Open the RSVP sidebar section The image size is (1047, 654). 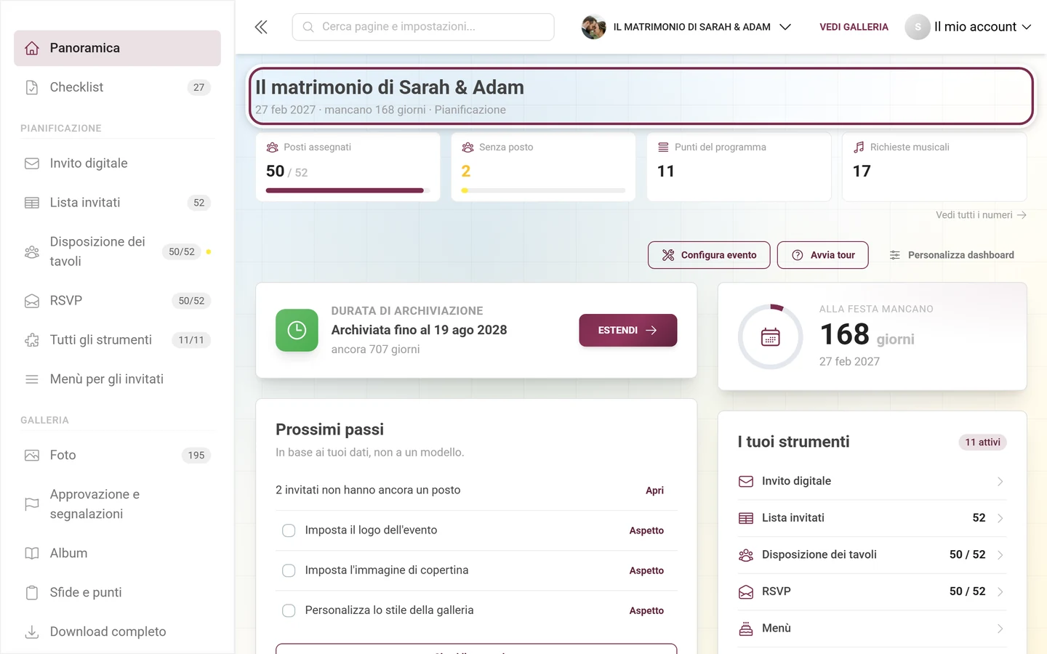coord(117,301)
